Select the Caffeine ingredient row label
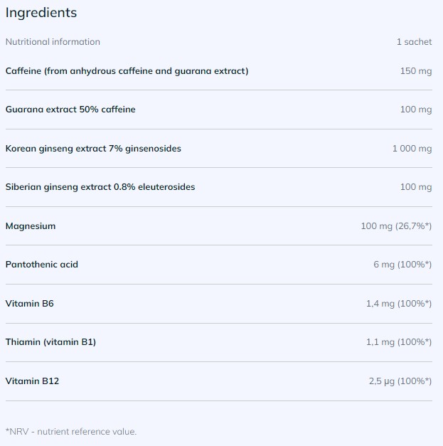443x446 pixels. tap(127, 71)
